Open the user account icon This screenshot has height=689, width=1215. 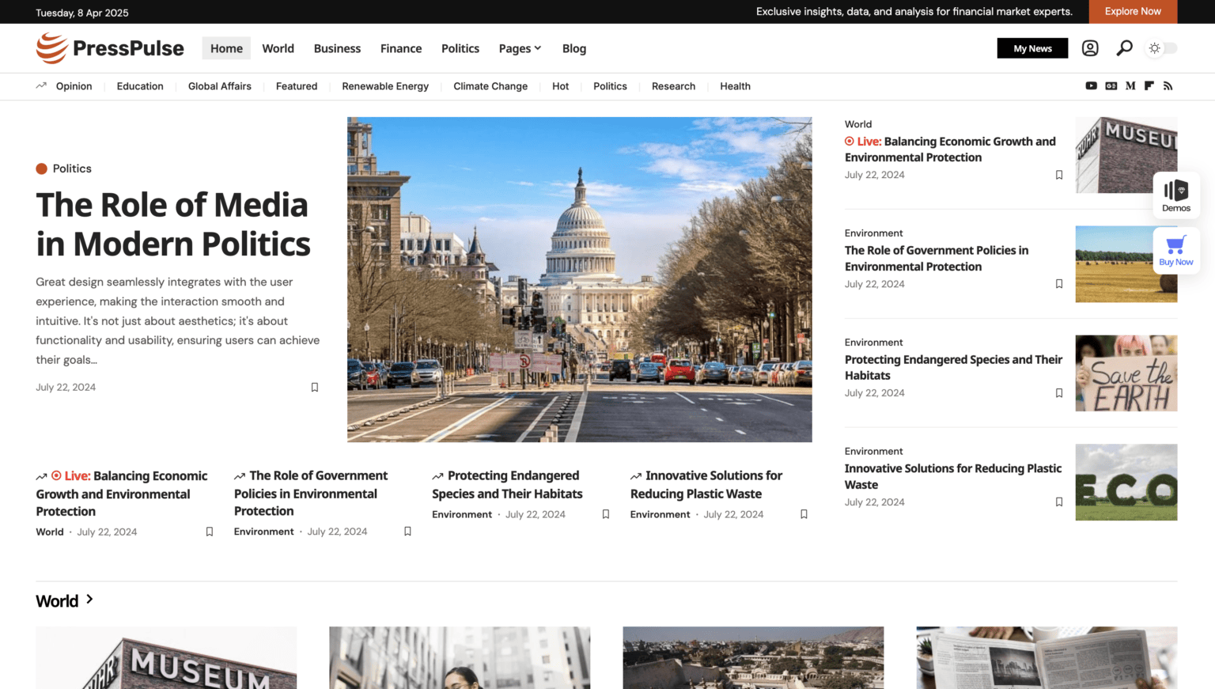[1090, 47]
